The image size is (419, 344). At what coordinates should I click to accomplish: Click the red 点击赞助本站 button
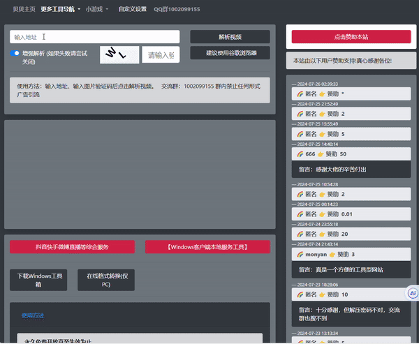click(351, 36)
